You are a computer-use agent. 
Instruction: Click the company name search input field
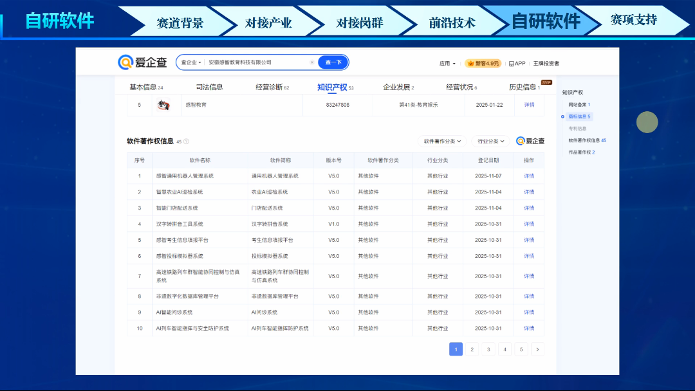tap(257, 62)
